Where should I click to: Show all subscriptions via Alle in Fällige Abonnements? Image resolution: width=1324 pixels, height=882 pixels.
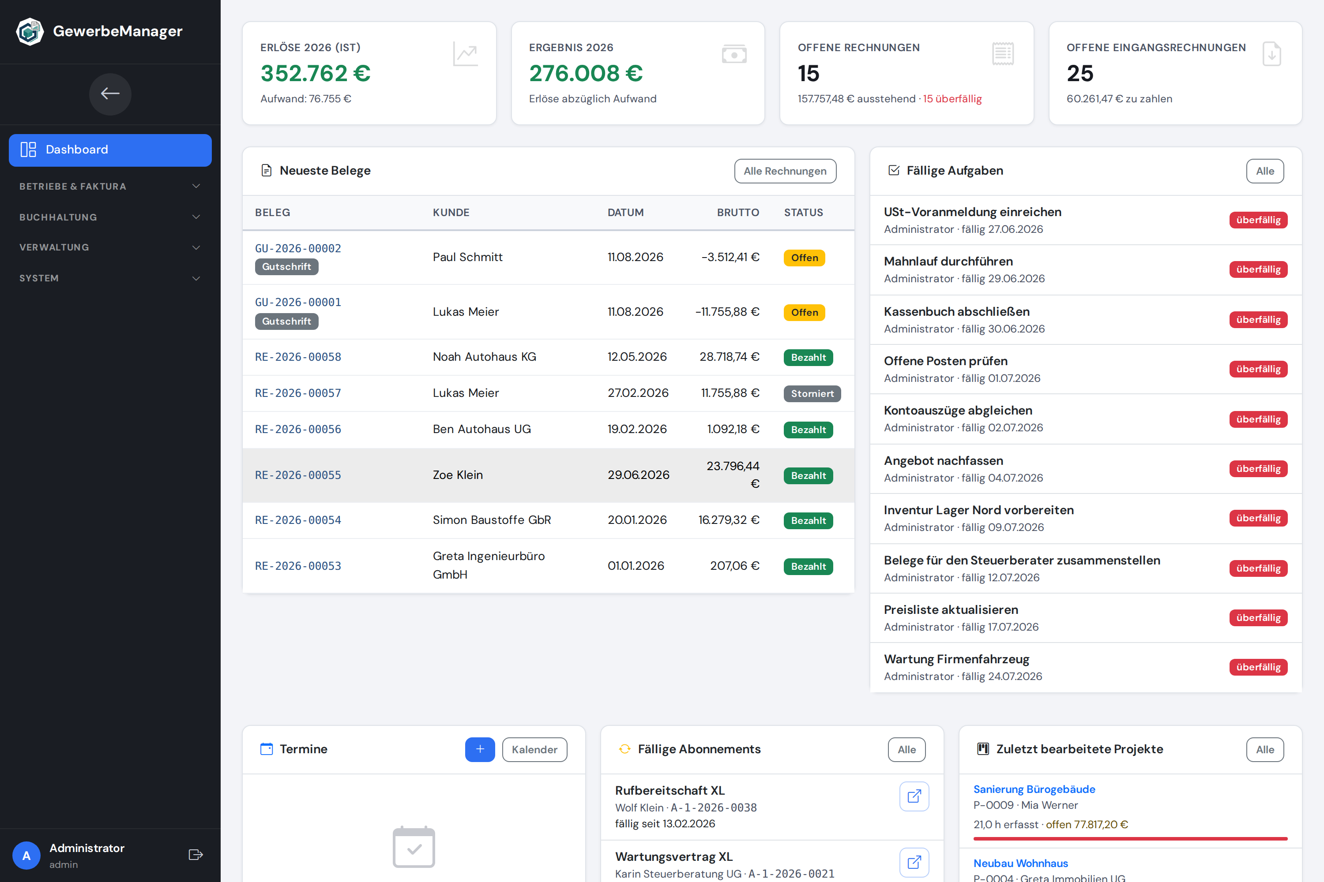907,750
